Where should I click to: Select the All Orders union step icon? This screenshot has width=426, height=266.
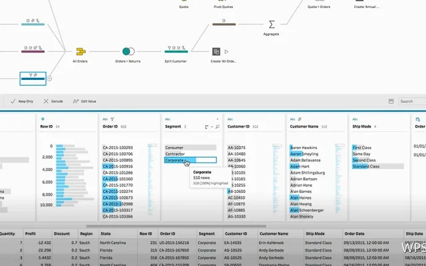pos(81,51)
